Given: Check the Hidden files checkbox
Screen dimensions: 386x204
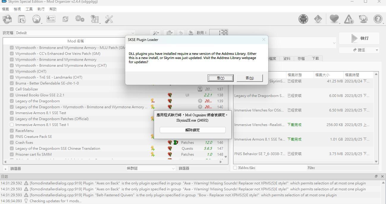Looking at the screenshot, I should pos(235,168).
